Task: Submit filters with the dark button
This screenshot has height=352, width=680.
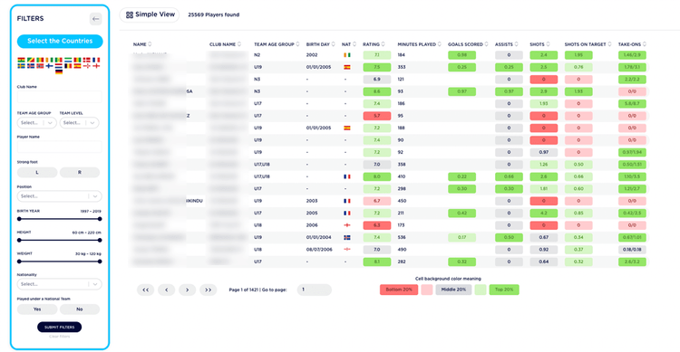Action: [x=60, y=327]
